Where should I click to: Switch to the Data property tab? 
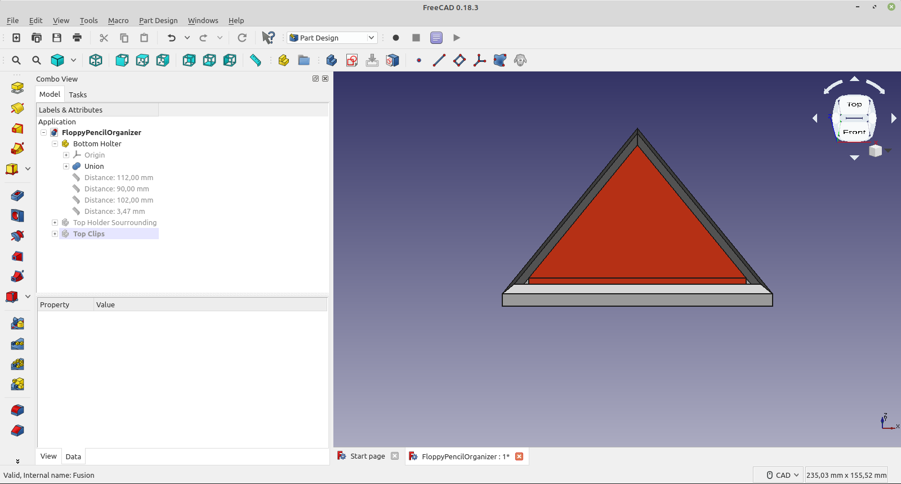tap(73, 456)
